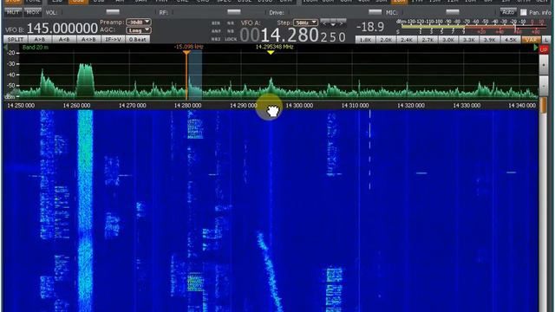The width and height of the screenshot is (555, 312).
Task: Select the 2.4K filter
Action: click(407, 40)
